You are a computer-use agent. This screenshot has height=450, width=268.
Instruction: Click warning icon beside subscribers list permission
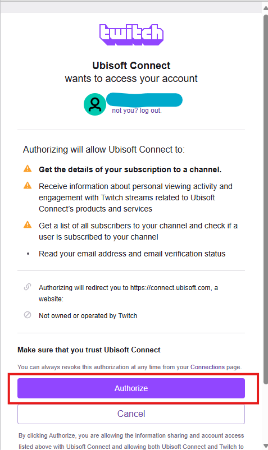tap(28, 224)
